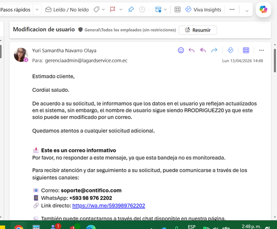Click the inbox icon beside 'Este es un correo informativo'
Screen dimensions: 277x229
point(36,150)
